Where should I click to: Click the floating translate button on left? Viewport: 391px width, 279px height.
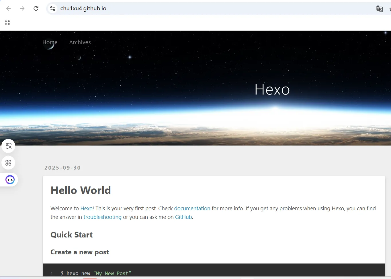pos(9,146)
